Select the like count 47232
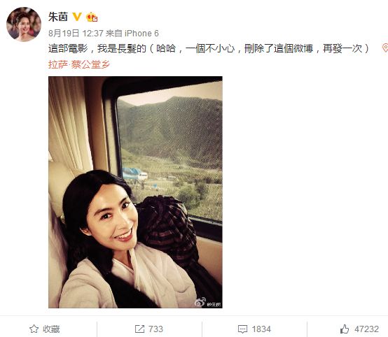Image resolution: width=388 pixels, height=337 pixels. pos(366,329)
